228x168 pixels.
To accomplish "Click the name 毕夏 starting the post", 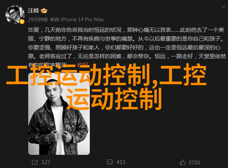I will pyautogui.click(x=34, y=30).
